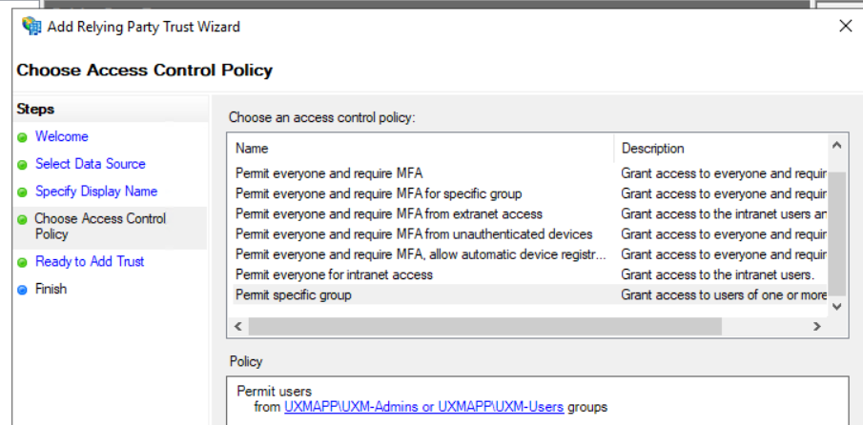Select the Finish step link
The height and width of the screenshot is (425, 863).
(x=51, y=289)
